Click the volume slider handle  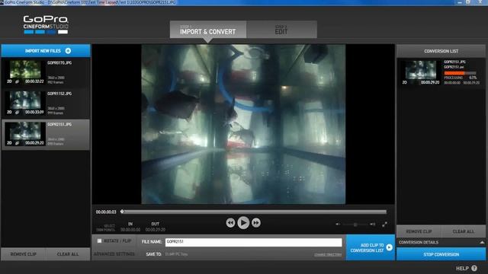point(355,225)
